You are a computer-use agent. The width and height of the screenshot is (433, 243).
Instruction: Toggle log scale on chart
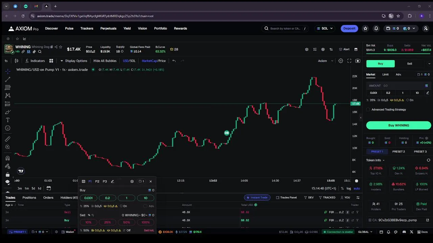coord(349,188)
